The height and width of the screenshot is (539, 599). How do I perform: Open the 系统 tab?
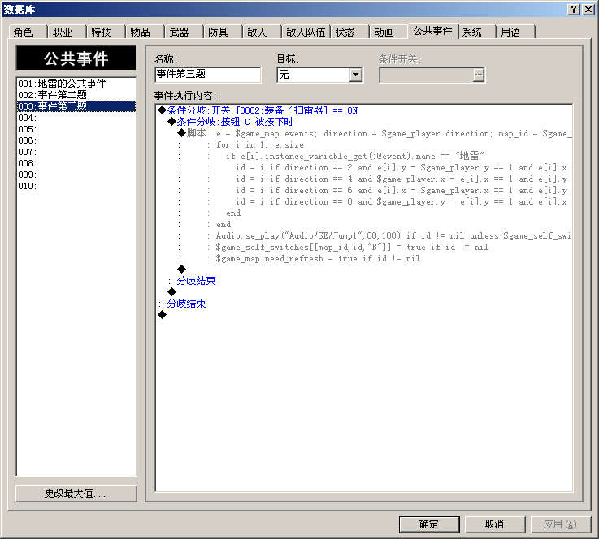(477, 32)
